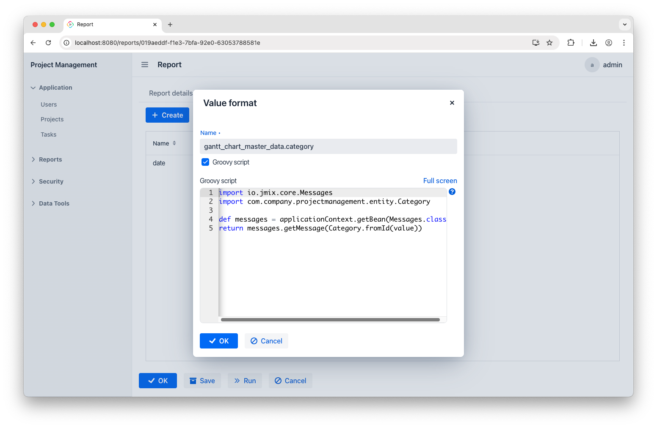Open the Projects menu item

pos(52,119)
